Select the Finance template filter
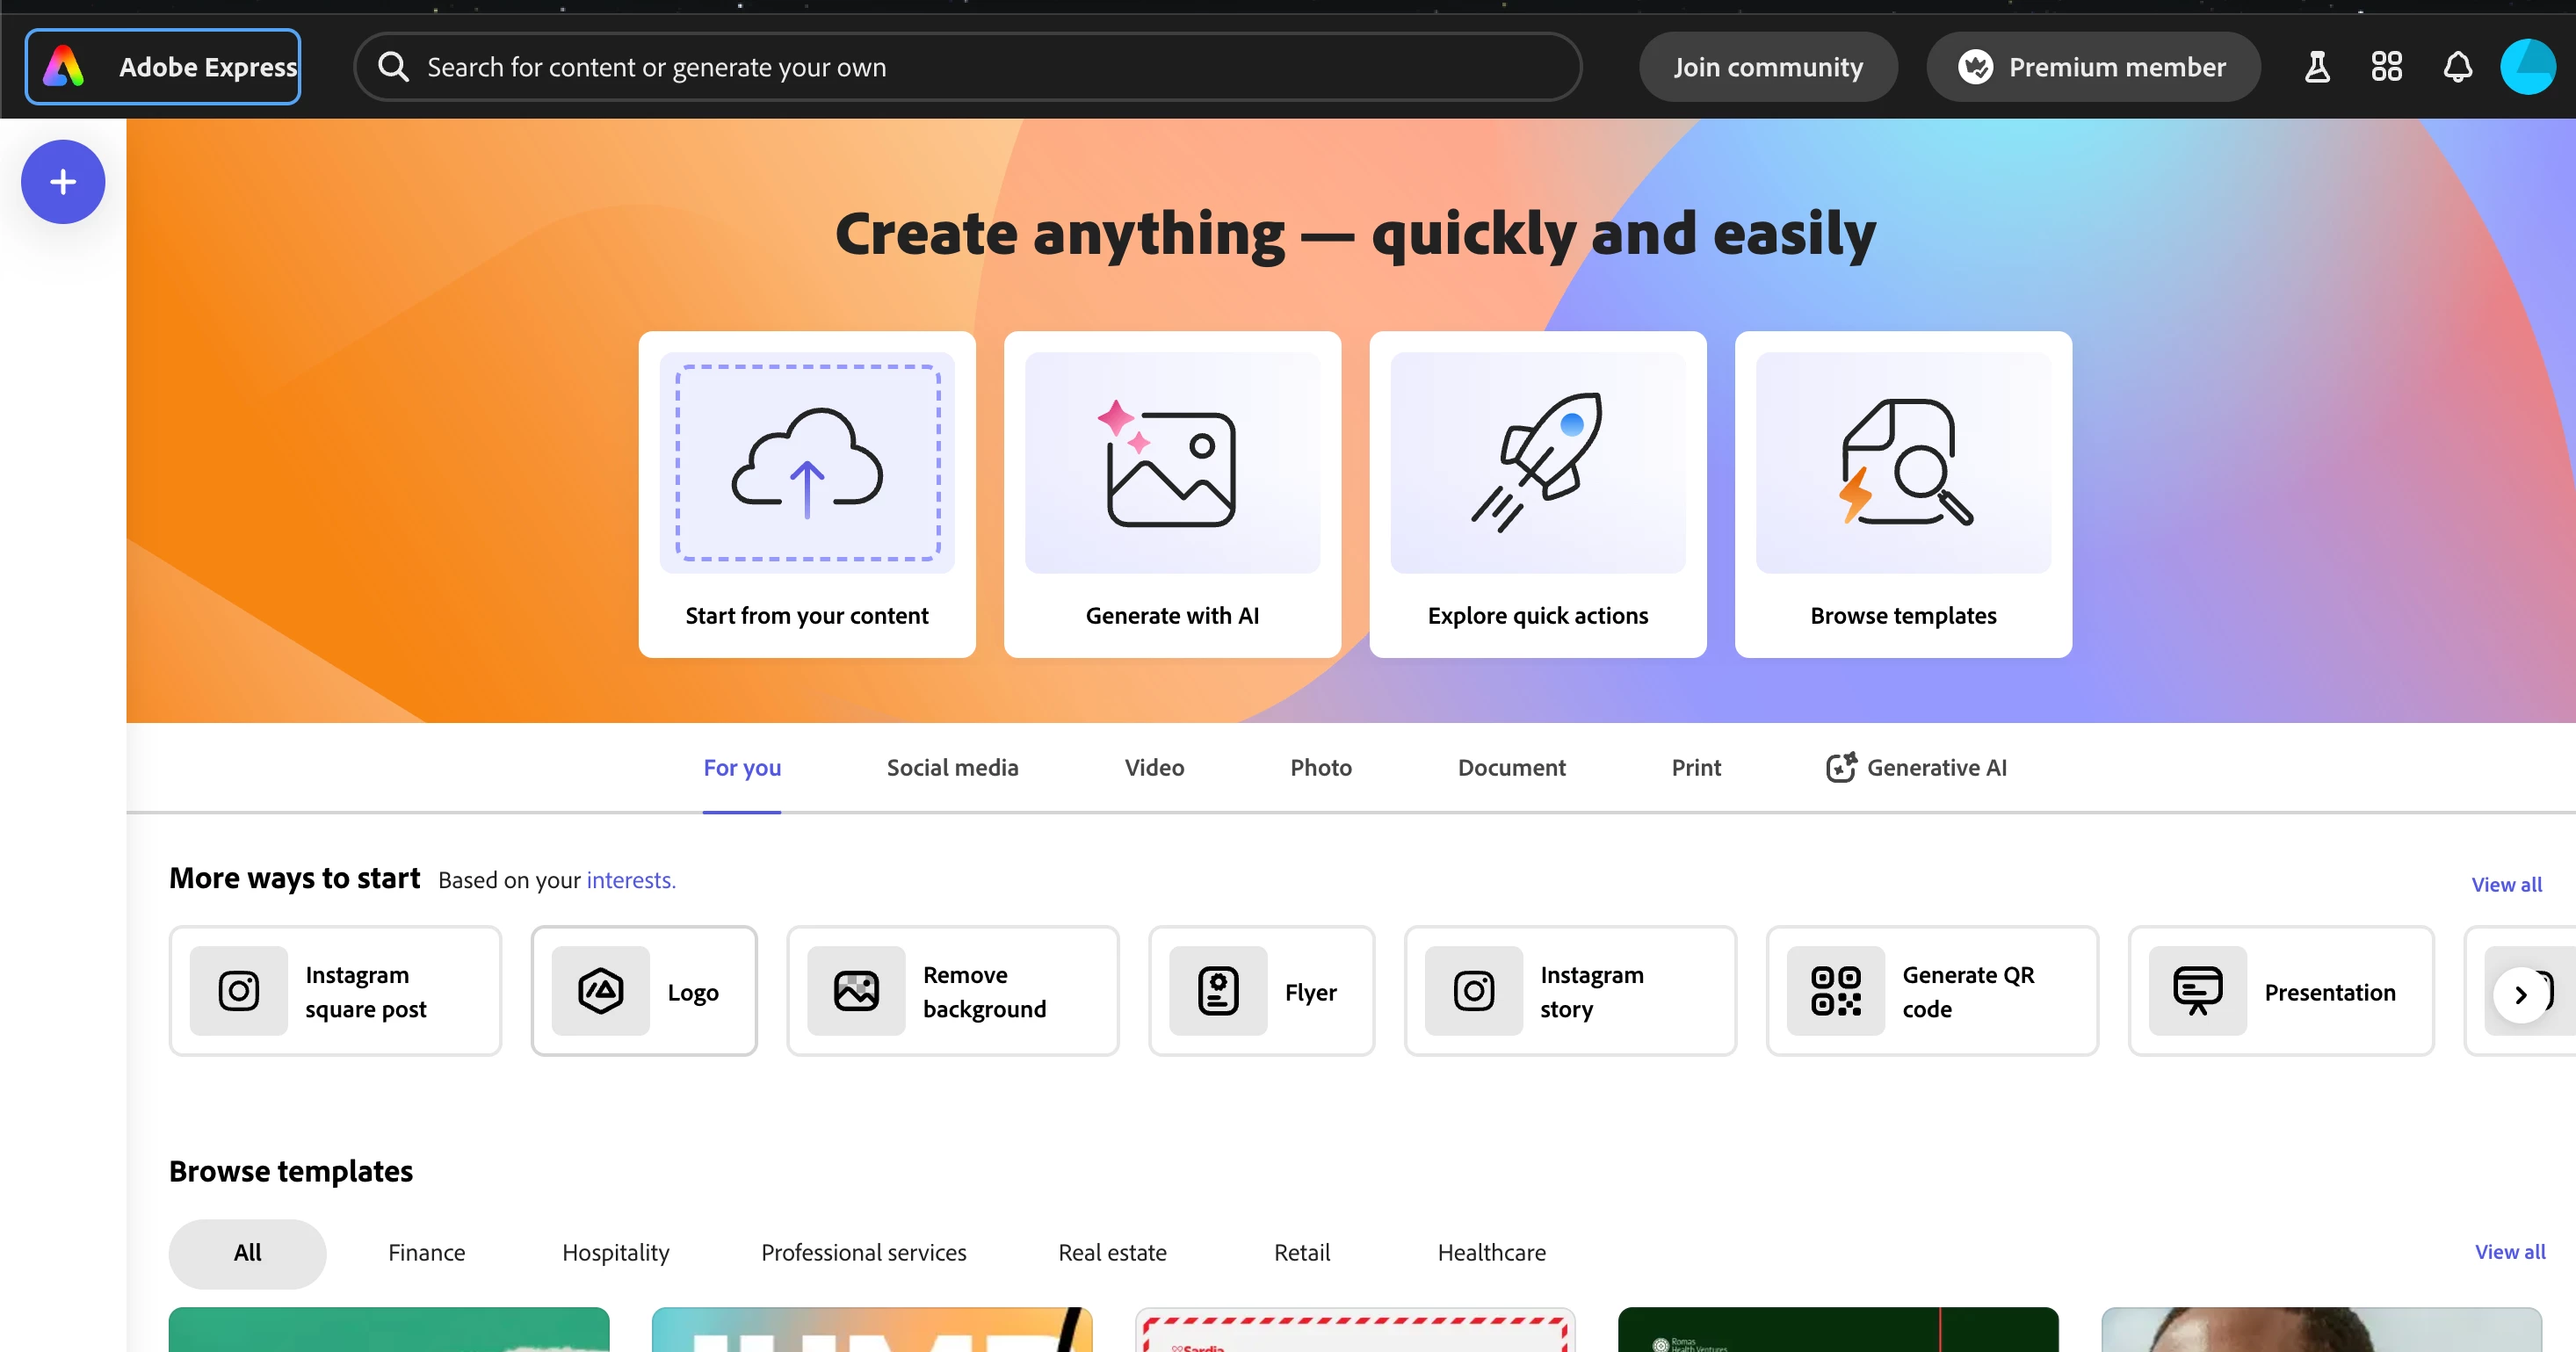 426,1252
